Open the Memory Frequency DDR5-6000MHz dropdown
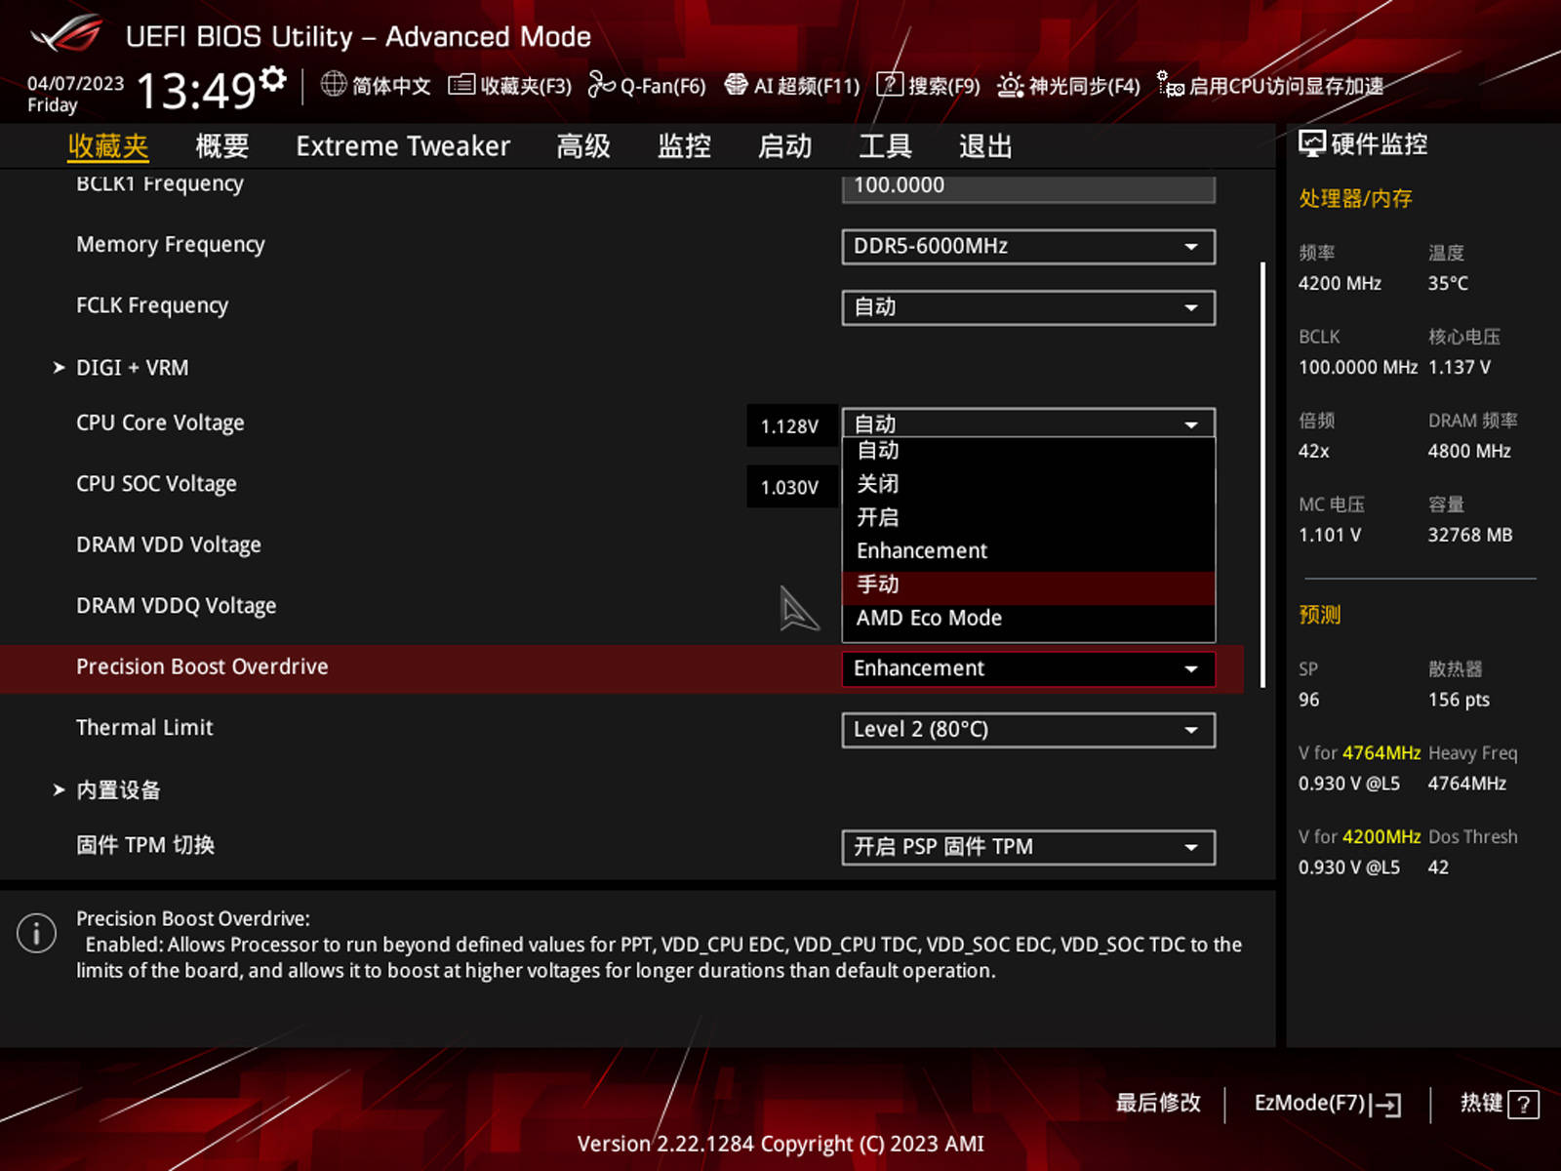Image resolution: width=1561 pixels, height=1171 pixels. point(1028,247)
